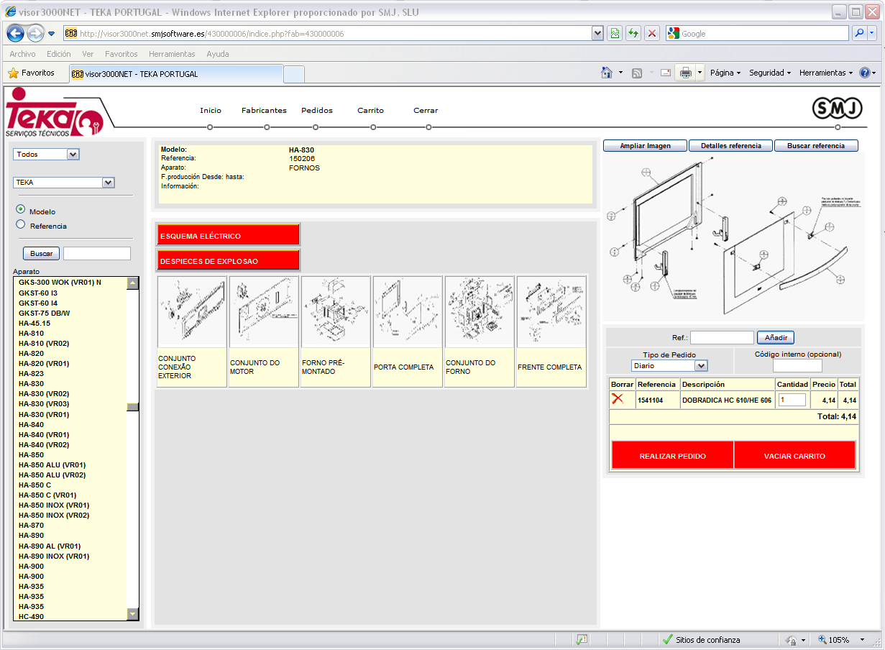Screen dimensions: 885x650
Task: Open the Página menu dropdown
Action: (x=725, y=73)
